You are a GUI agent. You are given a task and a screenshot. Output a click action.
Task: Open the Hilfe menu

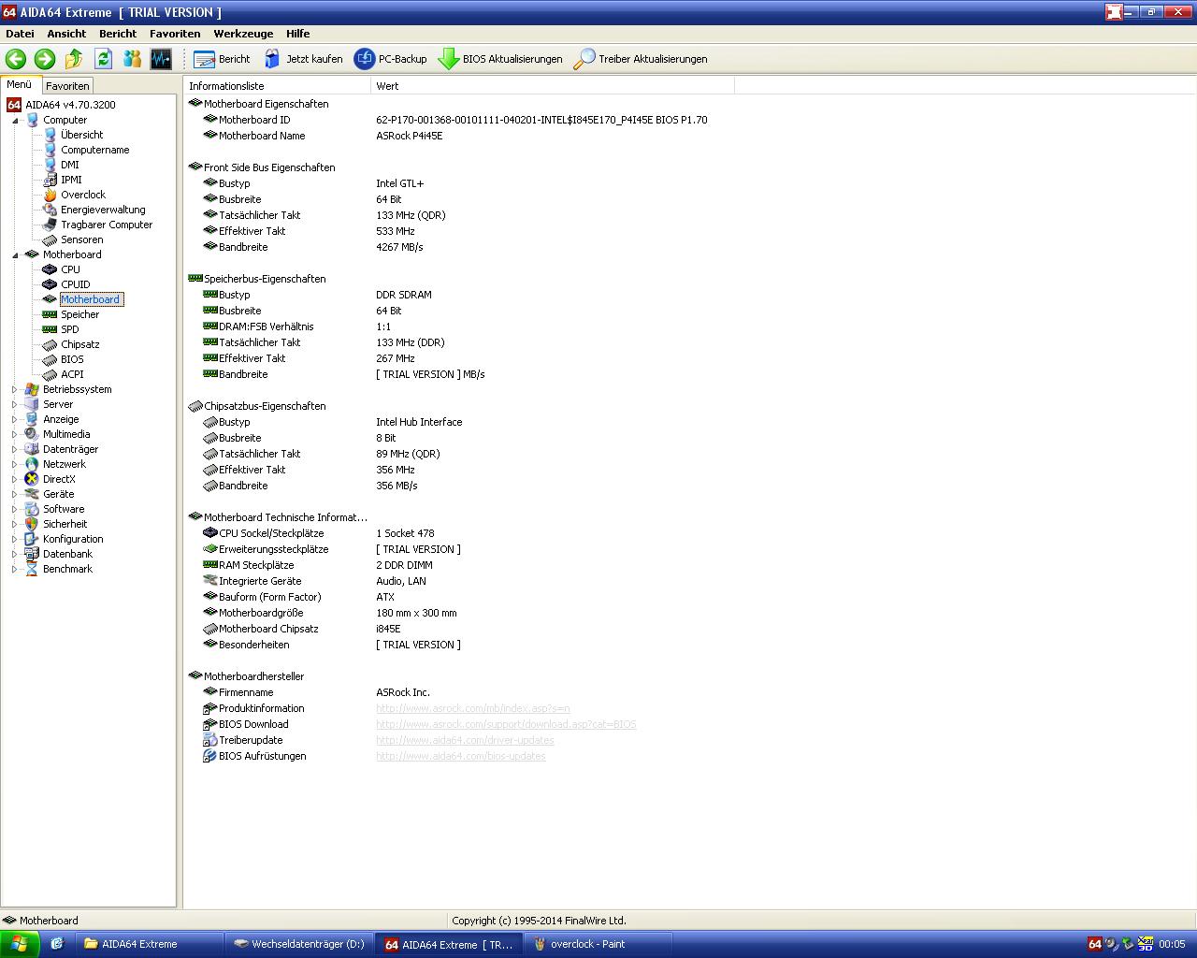pyautogui.click(x=297, y=33)
